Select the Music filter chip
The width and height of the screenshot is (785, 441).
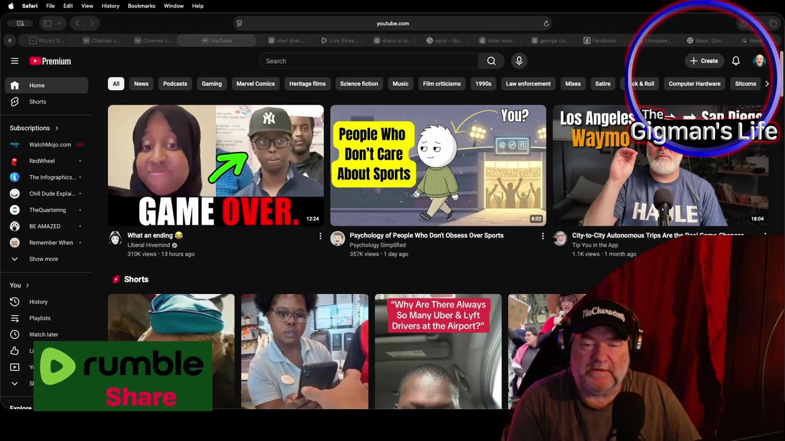pos(400,84)
